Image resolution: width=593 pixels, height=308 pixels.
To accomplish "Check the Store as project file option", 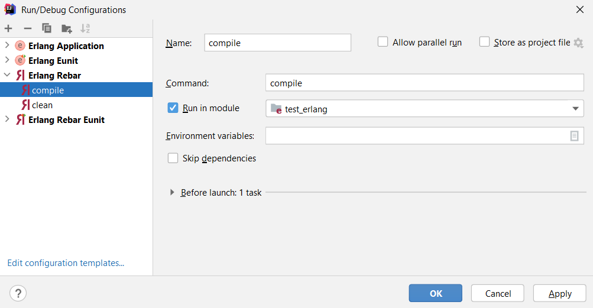I will (484, 41).
